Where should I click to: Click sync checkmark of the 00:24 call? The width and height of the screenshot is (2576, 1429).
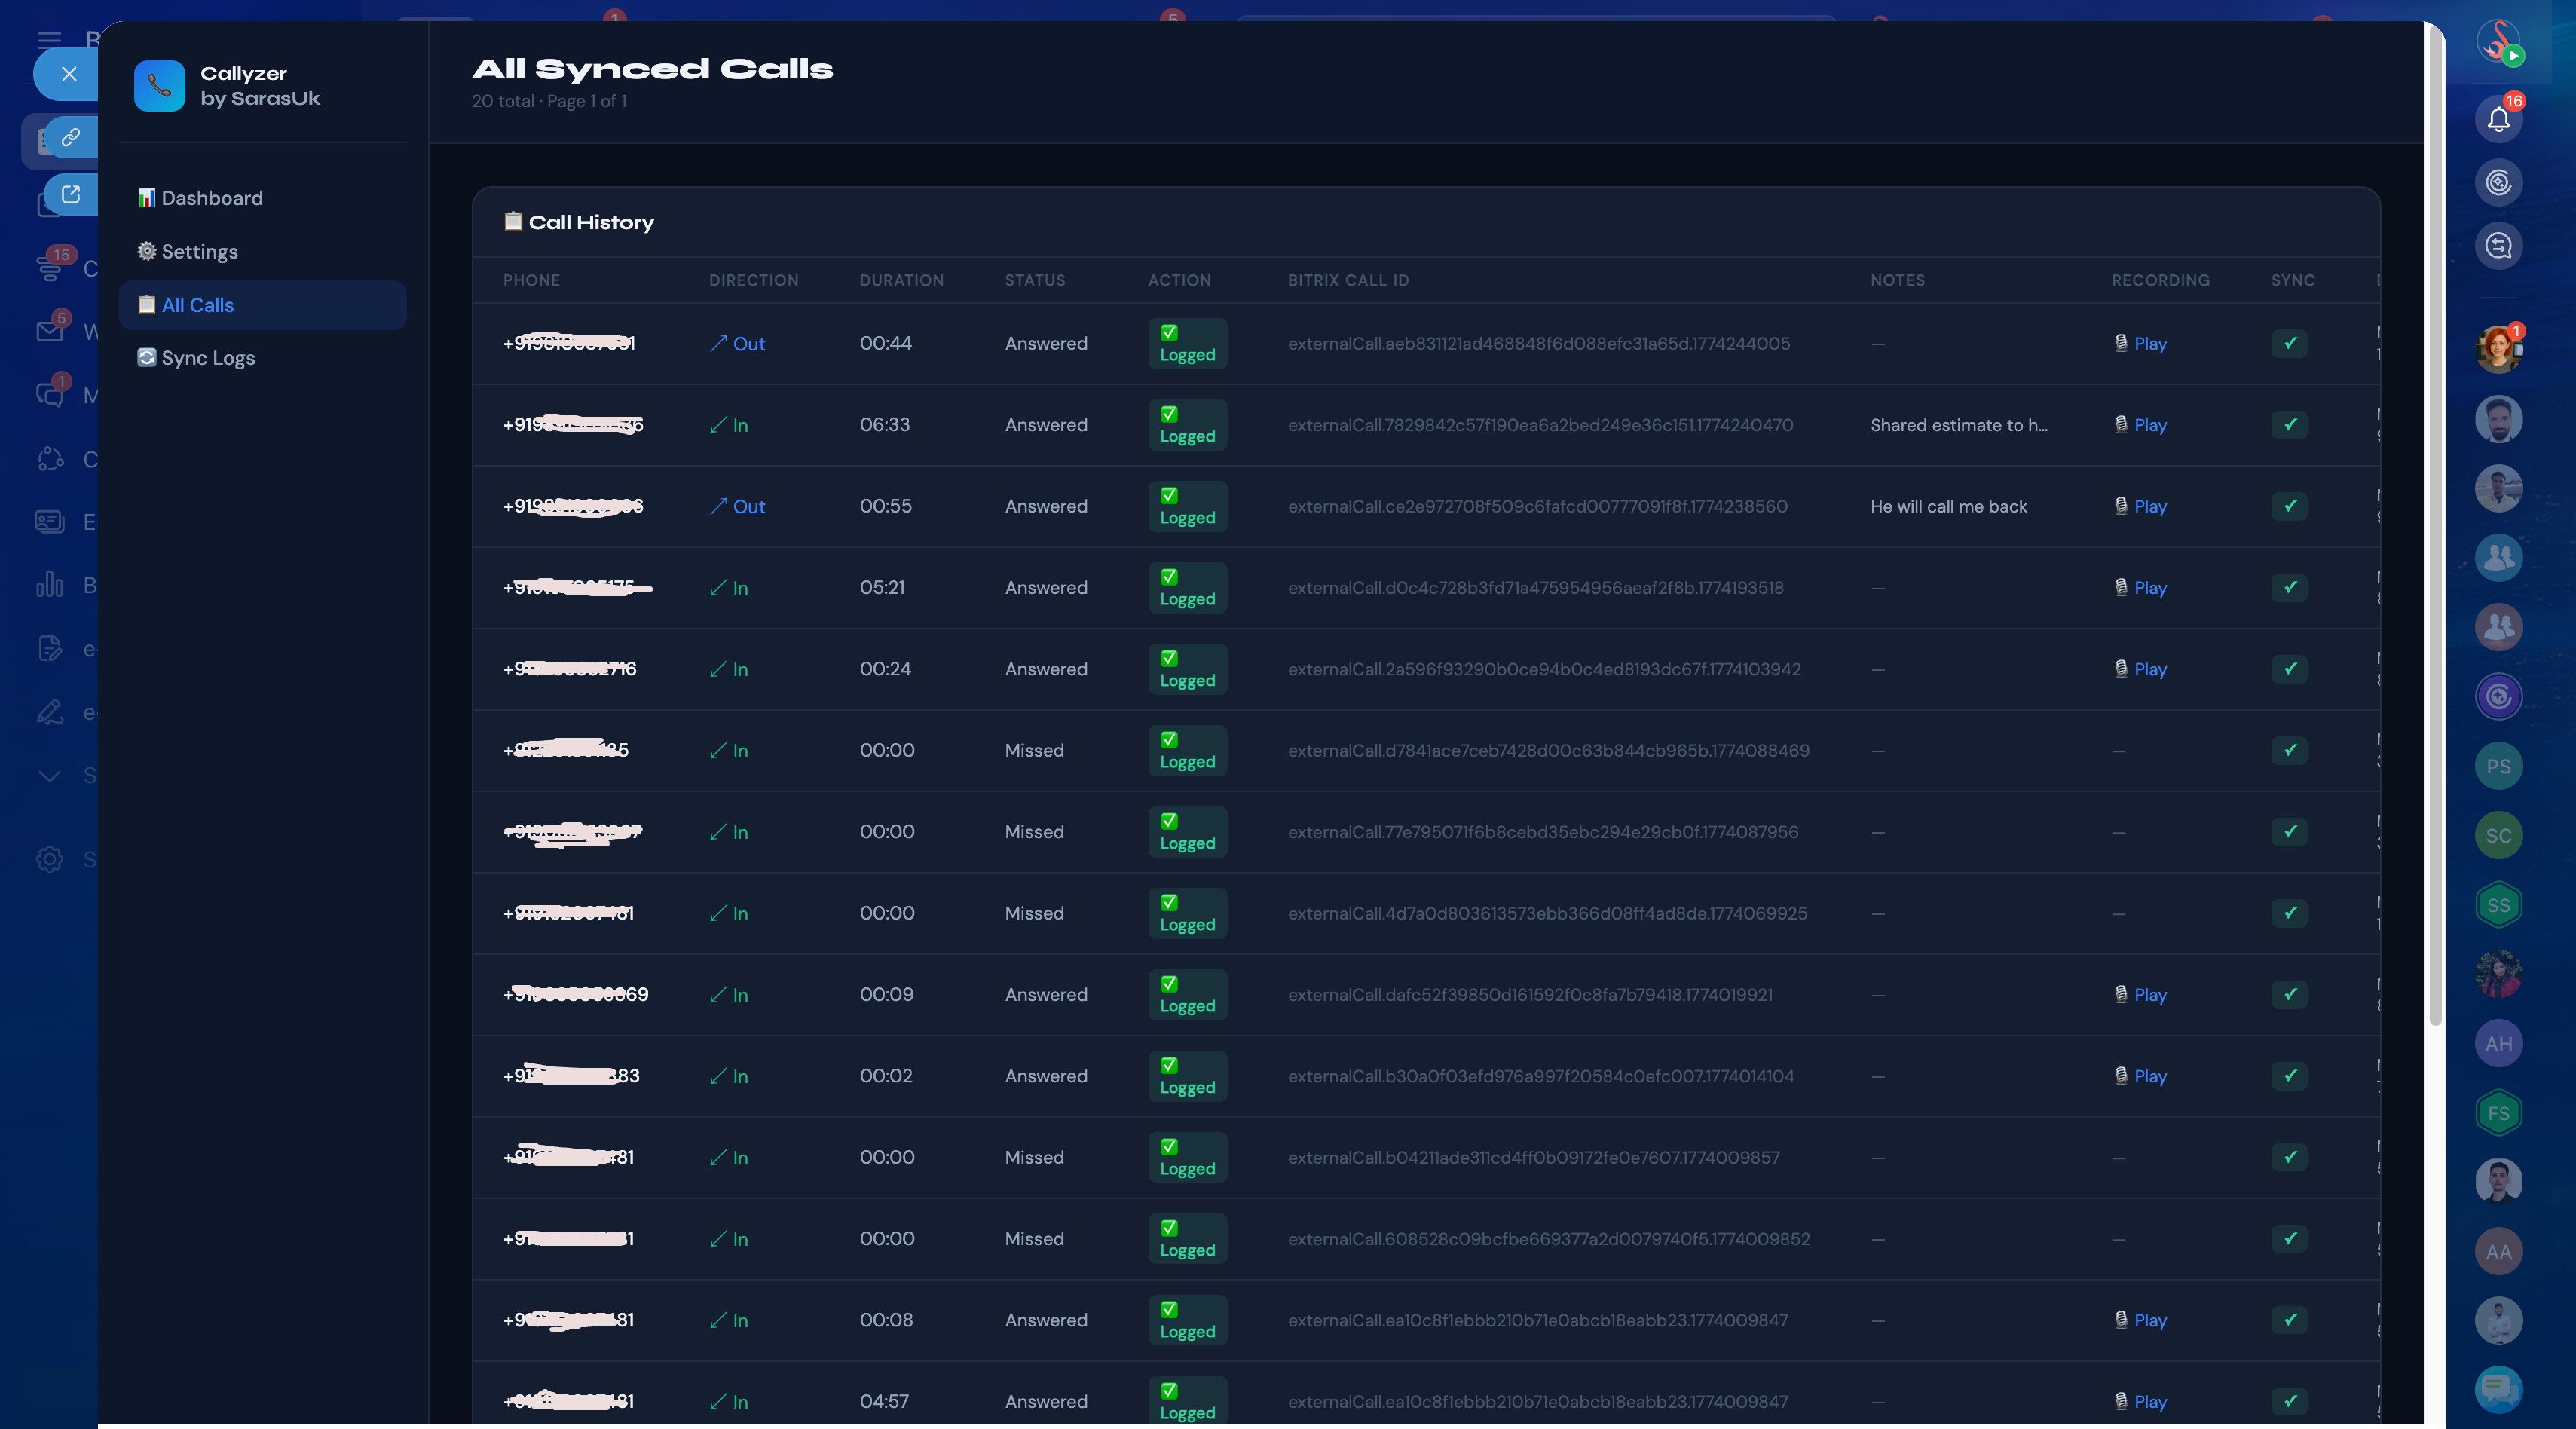point(2289,669)
